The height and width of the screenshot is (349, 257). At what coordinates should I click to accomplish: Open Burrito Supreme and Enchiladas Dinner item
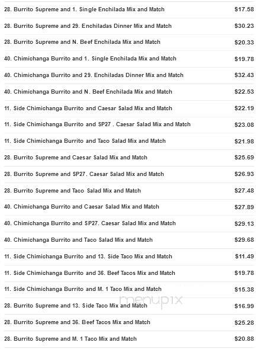[129, 26]
